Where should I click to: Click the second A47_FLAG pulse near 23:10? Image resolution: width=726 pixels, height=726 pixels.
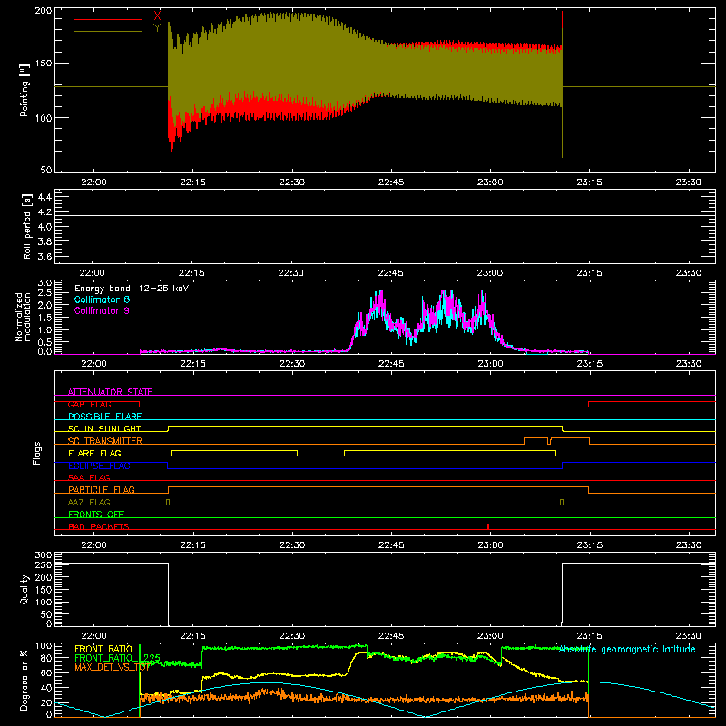click(x=562, y=502)
